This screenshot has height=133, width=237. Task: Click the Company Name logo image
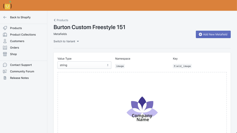[142, 109]
